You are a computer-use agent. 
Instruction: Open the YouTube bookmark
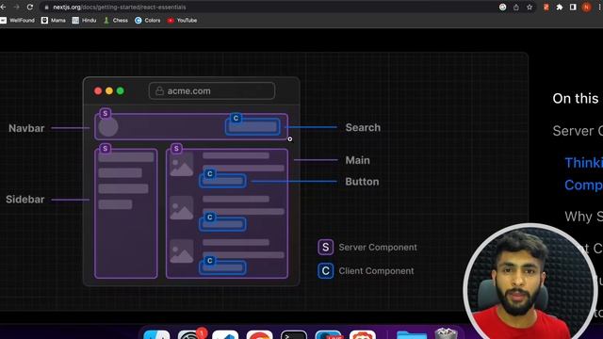pyautogui.click(x=182, y=21)
